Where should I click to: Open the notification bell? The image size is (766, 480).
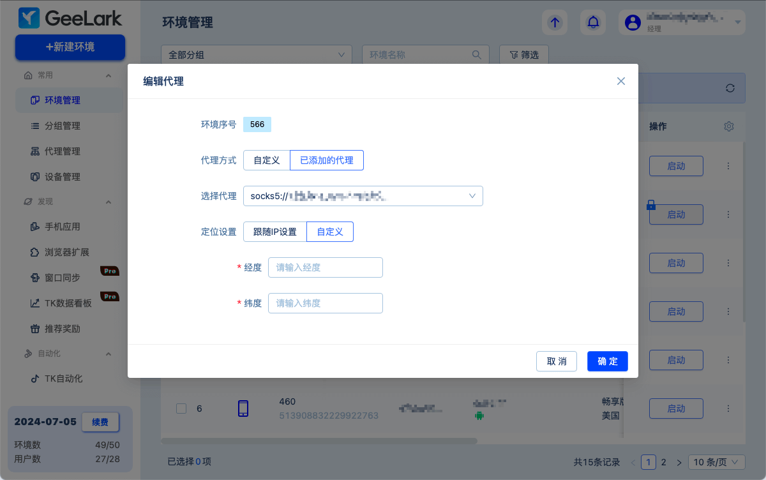click(x=593, y=23)
